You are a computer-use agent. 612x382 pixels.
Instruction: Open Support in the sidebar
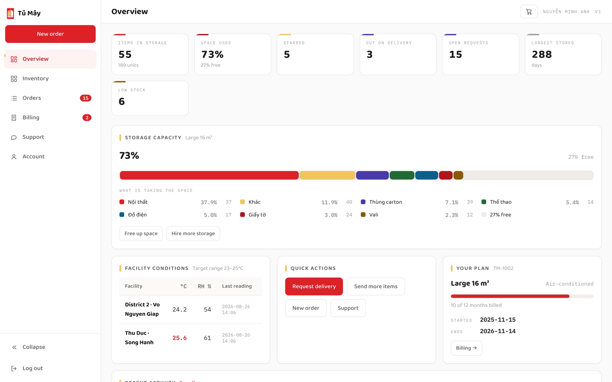coord(50,137)
